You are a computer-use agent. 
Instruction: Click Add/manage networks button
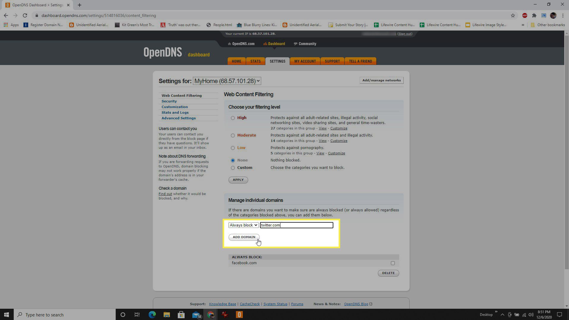pos(381,80)
